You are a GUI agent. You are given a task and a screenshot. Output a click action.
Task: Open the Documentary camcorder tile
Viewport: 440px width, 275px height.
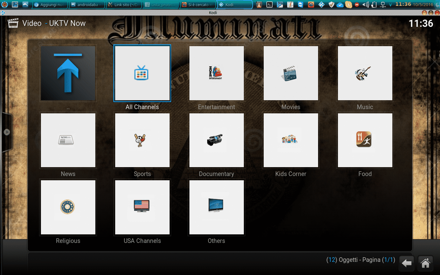[x=217, y=140]
